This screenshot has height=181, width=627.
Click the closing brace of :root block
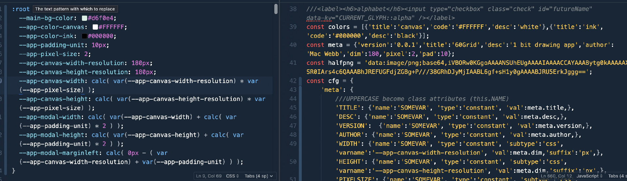point(13,171)
